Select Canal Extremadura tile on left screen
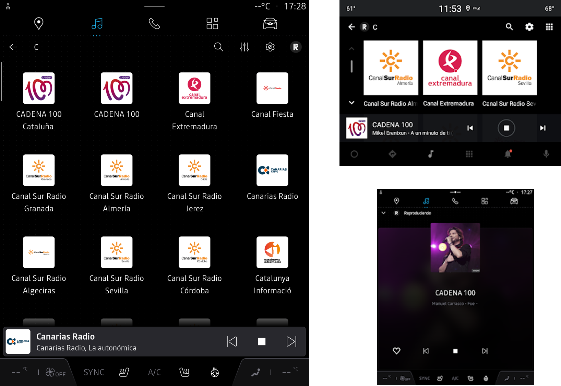Image resolution: width=561 pixels, height=386 pixels. [x=194, y=102]
